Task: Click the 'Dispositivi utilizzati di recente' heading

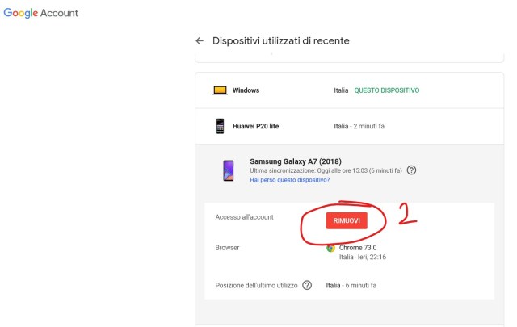Action: [280, 41]
